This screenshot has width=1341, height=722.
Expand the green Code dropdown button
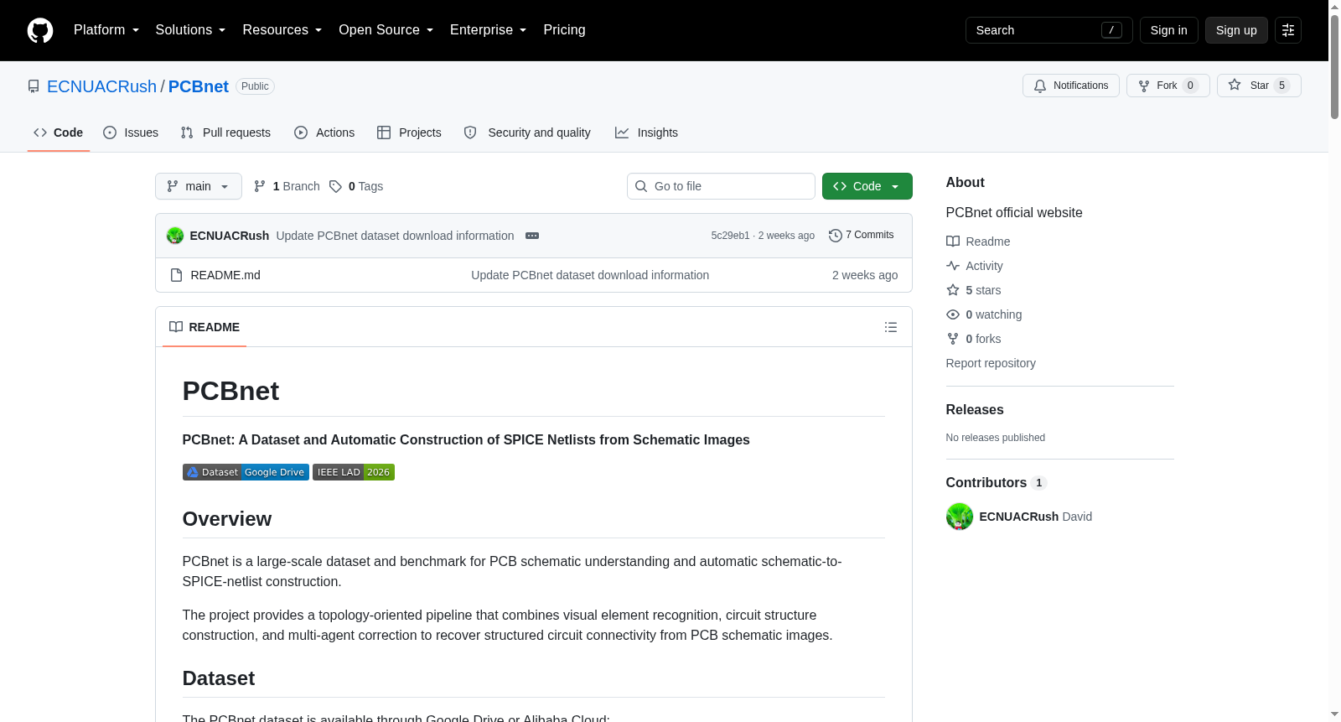pyautogui.click(x=867, y=186)
